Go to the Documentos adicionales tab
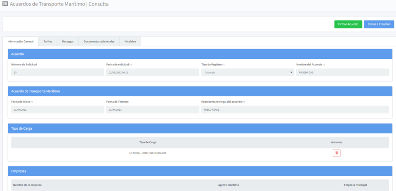 point(99,42)
